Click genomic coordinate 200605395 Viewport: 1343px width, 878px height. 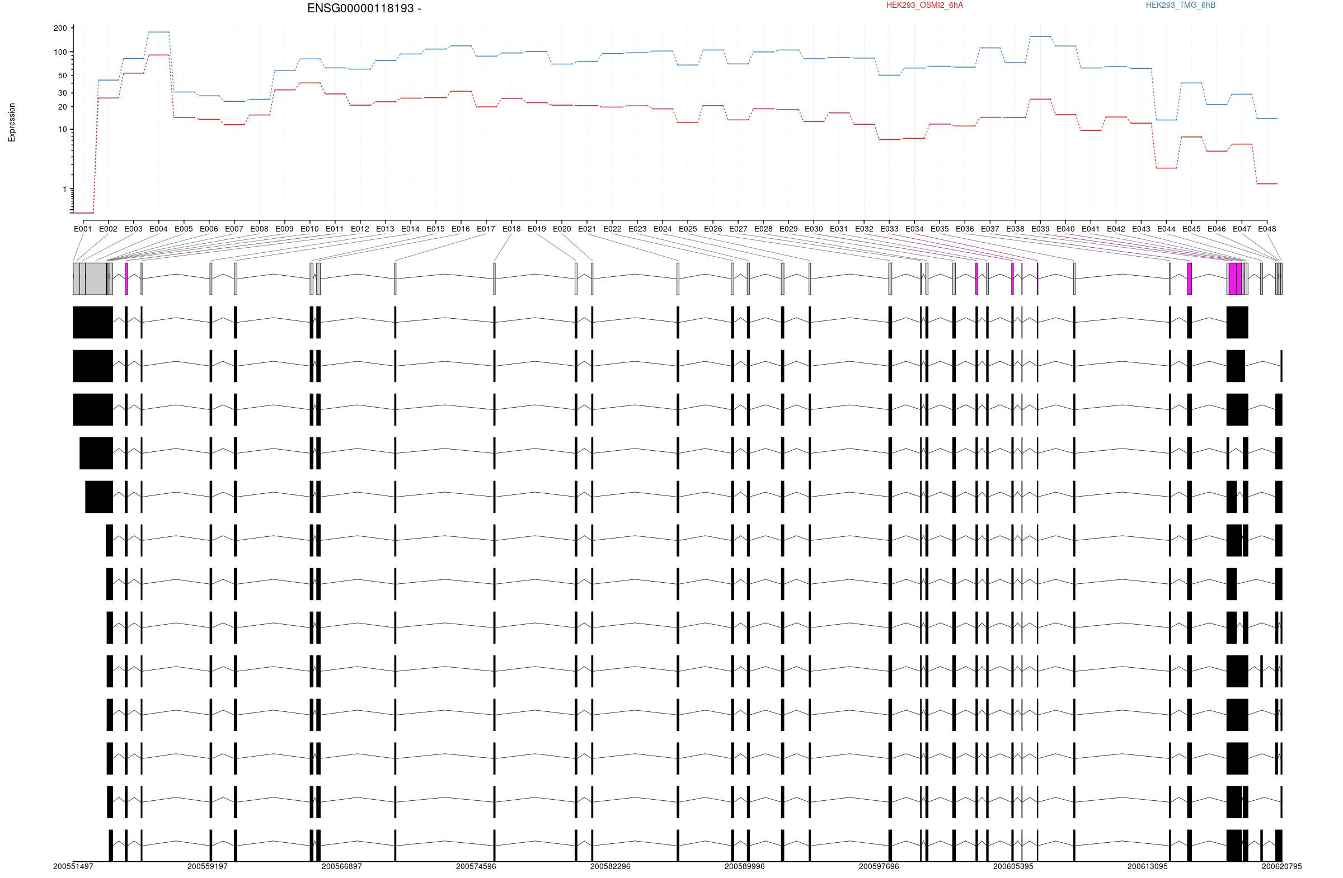click(1013, 866)
